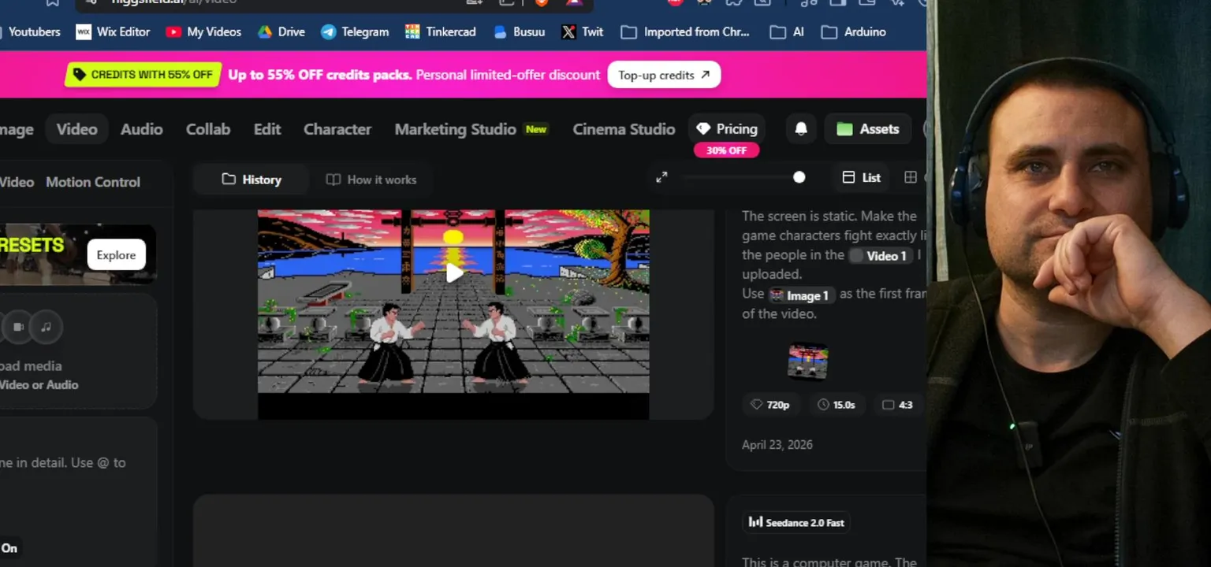Open the Assets library
Screen dimensions: 1211x567
(868, 129)
